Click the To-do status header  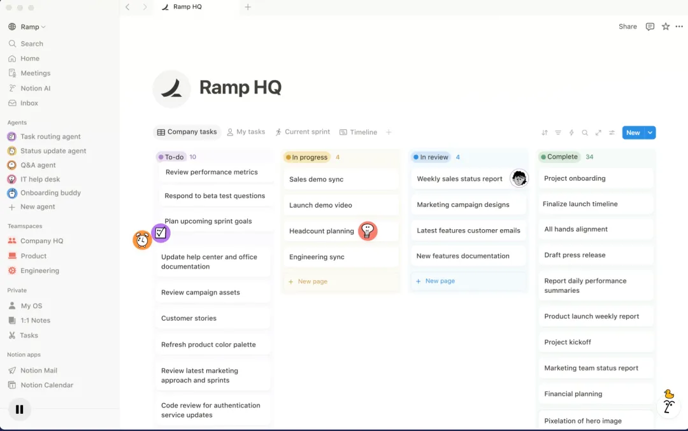171,157
